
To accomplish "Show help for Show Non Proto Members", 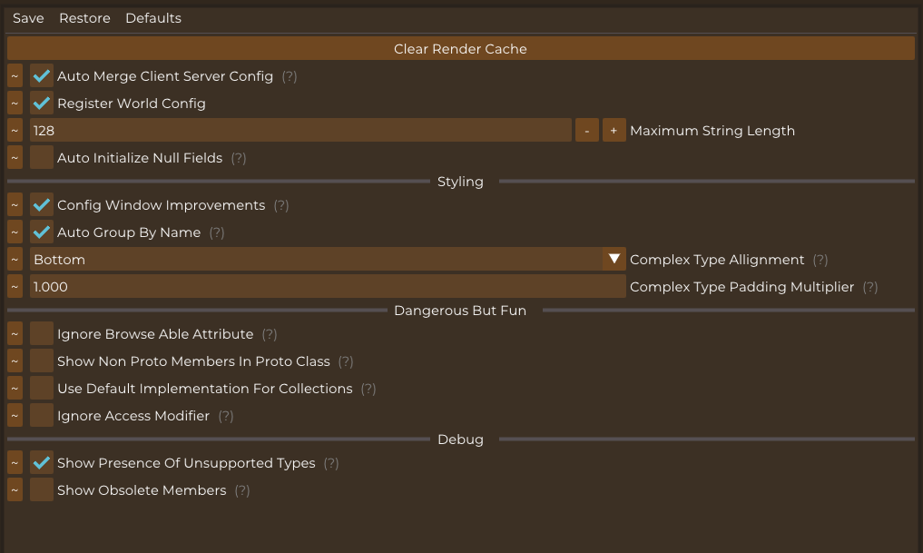I will [346, 361].
